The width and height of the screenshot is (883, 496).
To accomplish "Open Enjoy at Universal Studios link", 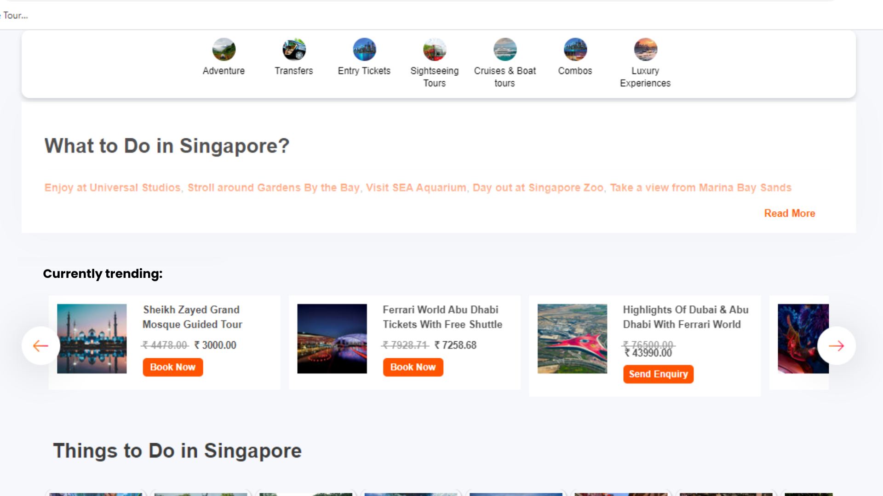I will tap(112, 188).
